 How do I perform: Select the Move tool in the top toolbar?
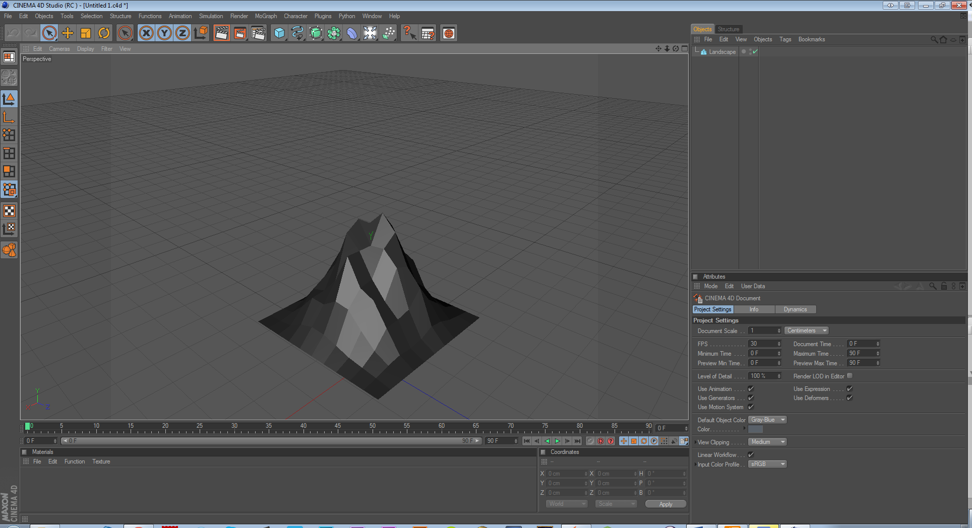coord(68,33)
